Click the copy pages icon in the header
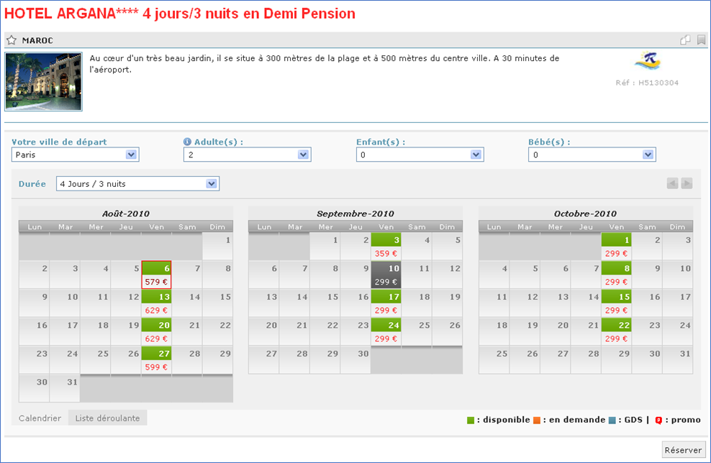 pyautogui.click(x=686, y=40)
